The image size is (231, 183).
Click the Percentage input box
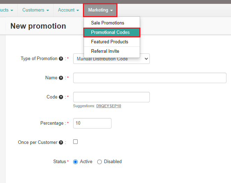[x=92, y=123]
